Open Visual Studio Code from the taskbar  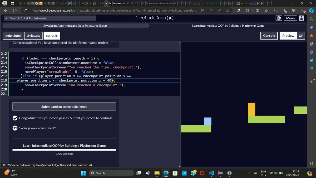click(x=211, y=173)
